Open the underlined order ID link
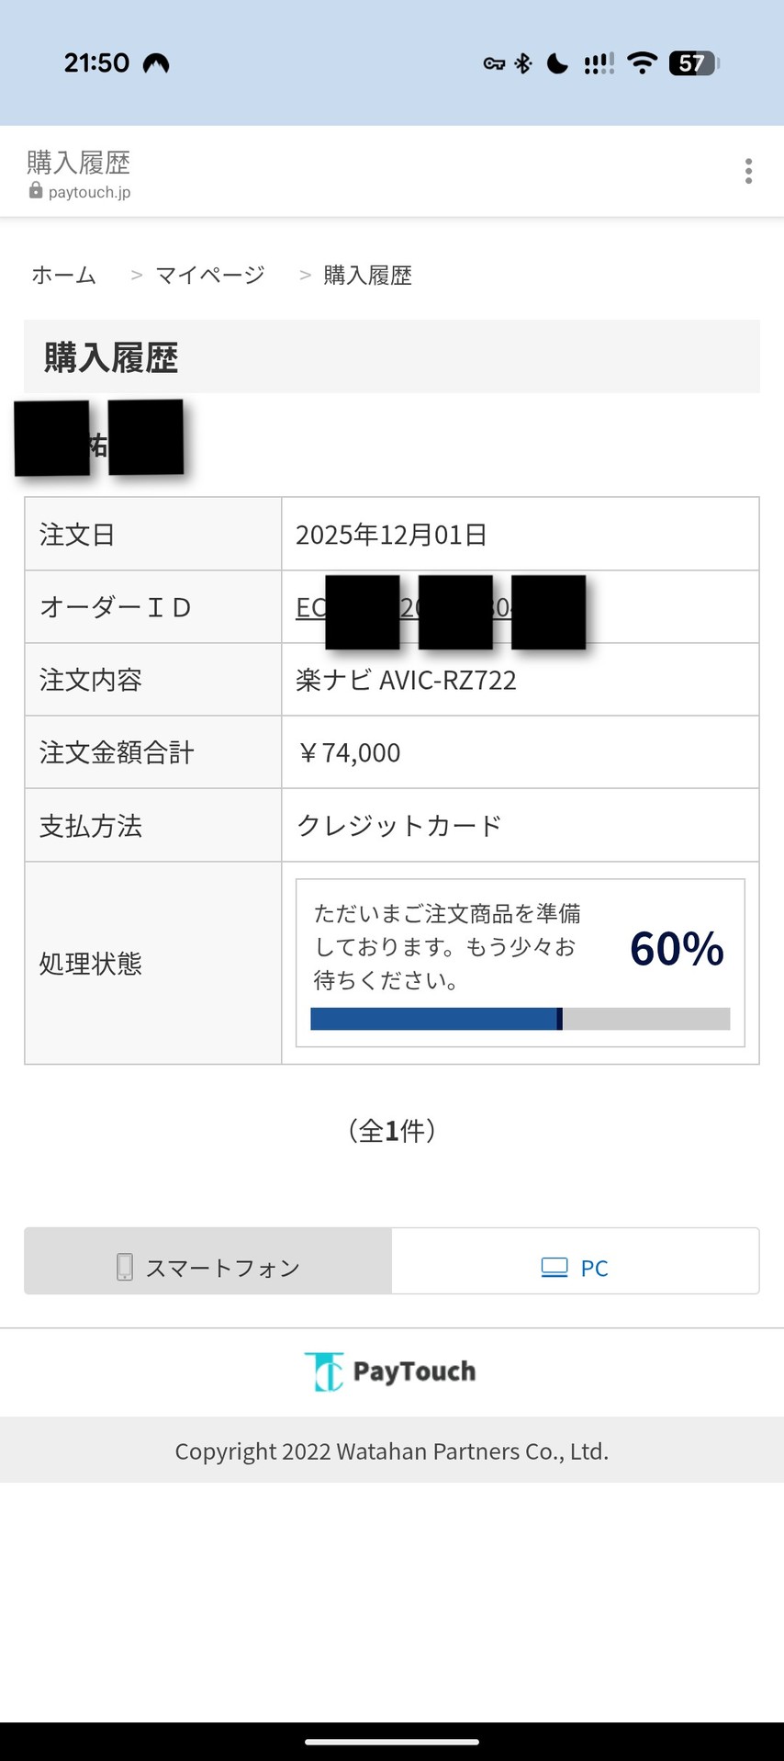Screen dimensions: 784x1761 (x=311, y=607)
